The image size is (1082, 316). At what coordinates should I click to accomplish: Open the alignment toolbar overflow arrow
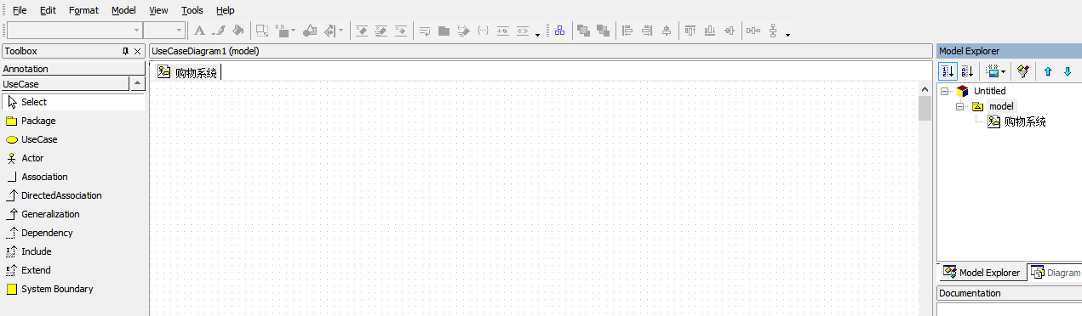point(788,34)
